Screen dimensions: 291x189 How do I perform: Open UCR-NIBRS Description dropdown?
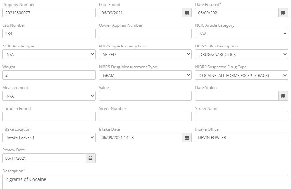tap(242, 54)
